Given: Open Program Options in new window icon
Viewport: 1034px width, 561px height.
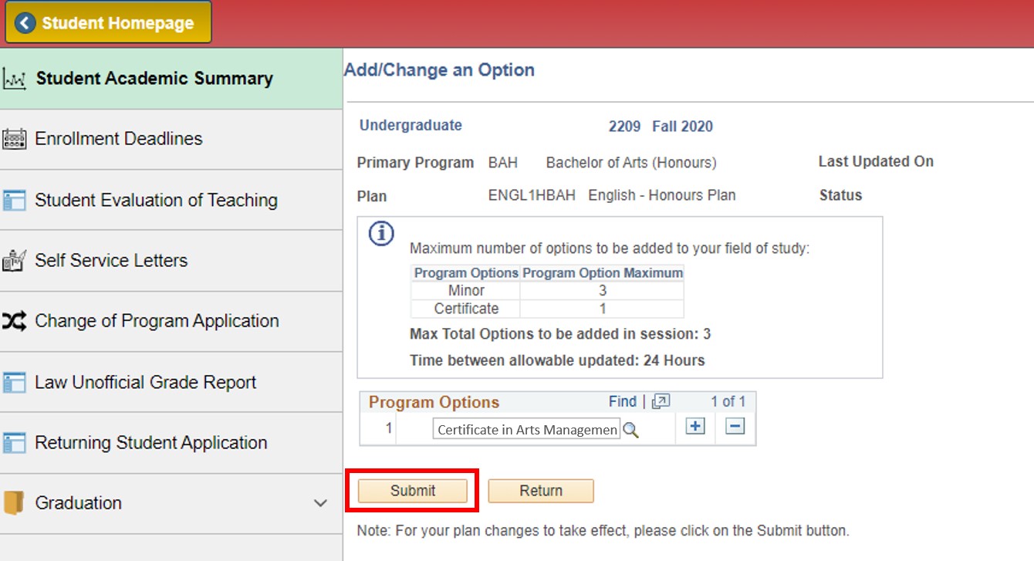Looking at the screenshot, I should coord(659,401).
